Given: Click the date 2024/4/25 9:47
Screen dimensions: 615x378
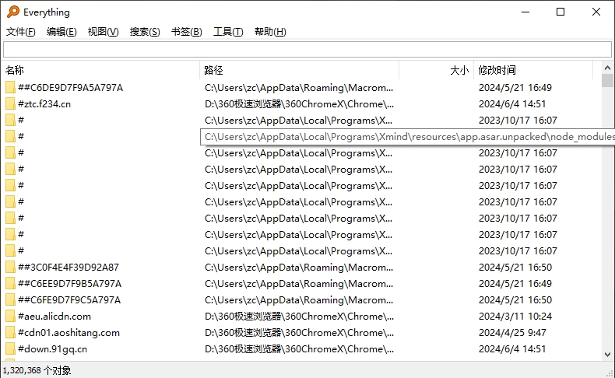Looking at the screenshot, I should [512, 333].
